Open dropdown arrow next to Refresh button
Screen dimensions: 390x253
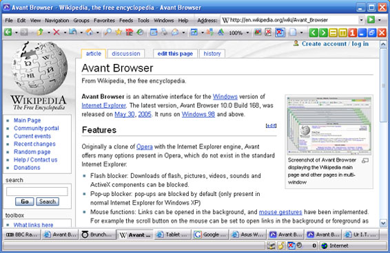(x=81, y=32)
